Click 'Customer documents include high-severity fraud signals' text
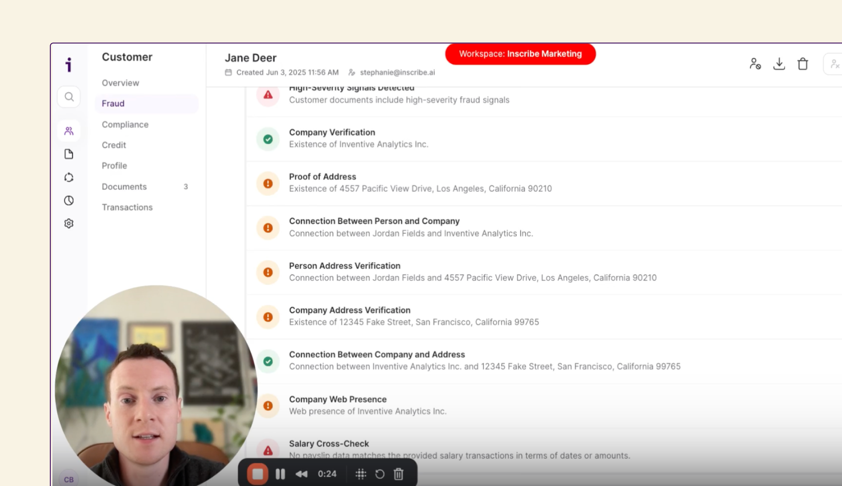 pyautogui.click(x=399, y=100)
